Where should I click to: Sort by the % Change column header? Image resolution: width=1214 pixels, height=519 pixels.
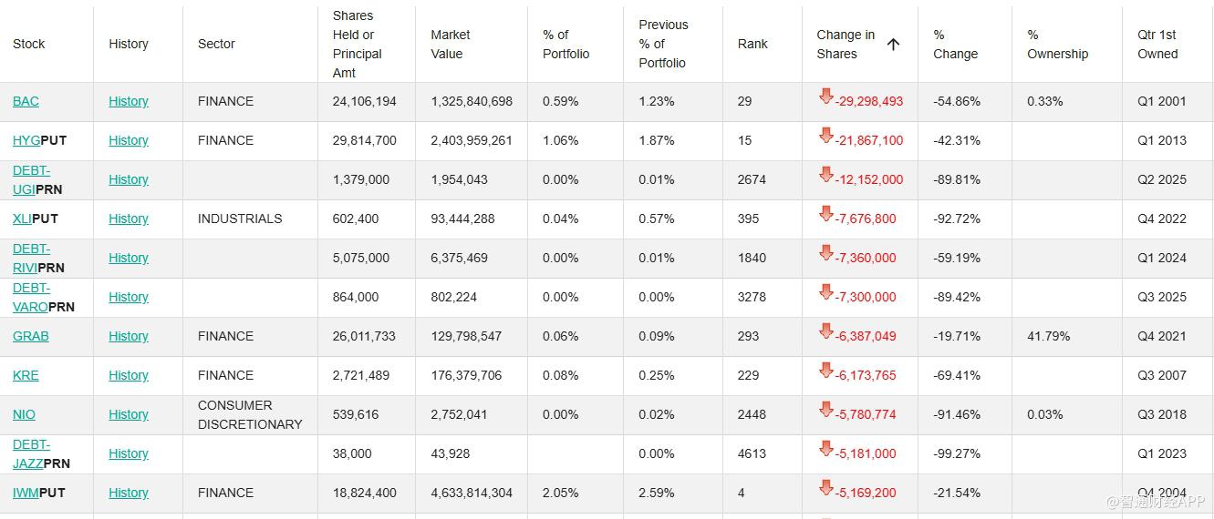955,45
